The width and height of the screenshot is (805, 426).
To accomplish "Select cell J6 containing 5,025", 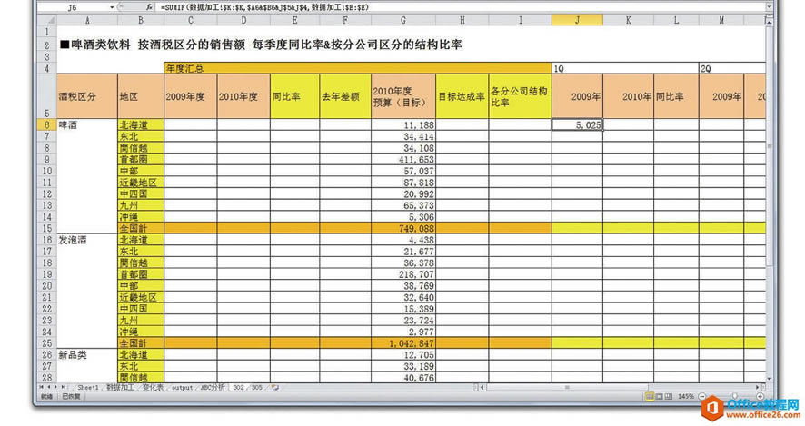I will (x=577, y=124).
